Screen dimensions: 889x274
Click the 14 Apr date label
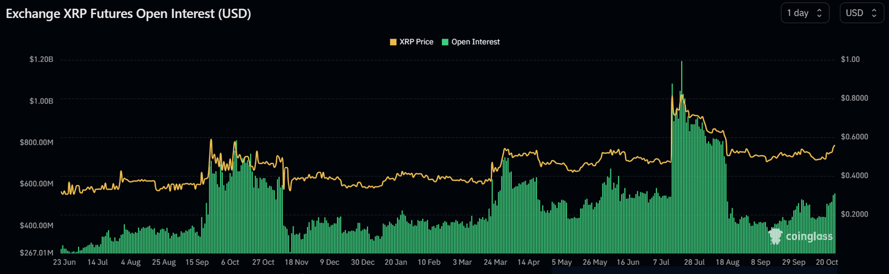(530, 262)
